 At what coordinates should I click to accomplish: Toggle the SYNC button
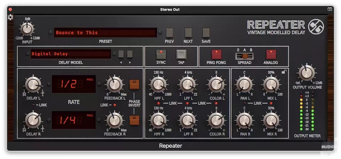point(161,54)
